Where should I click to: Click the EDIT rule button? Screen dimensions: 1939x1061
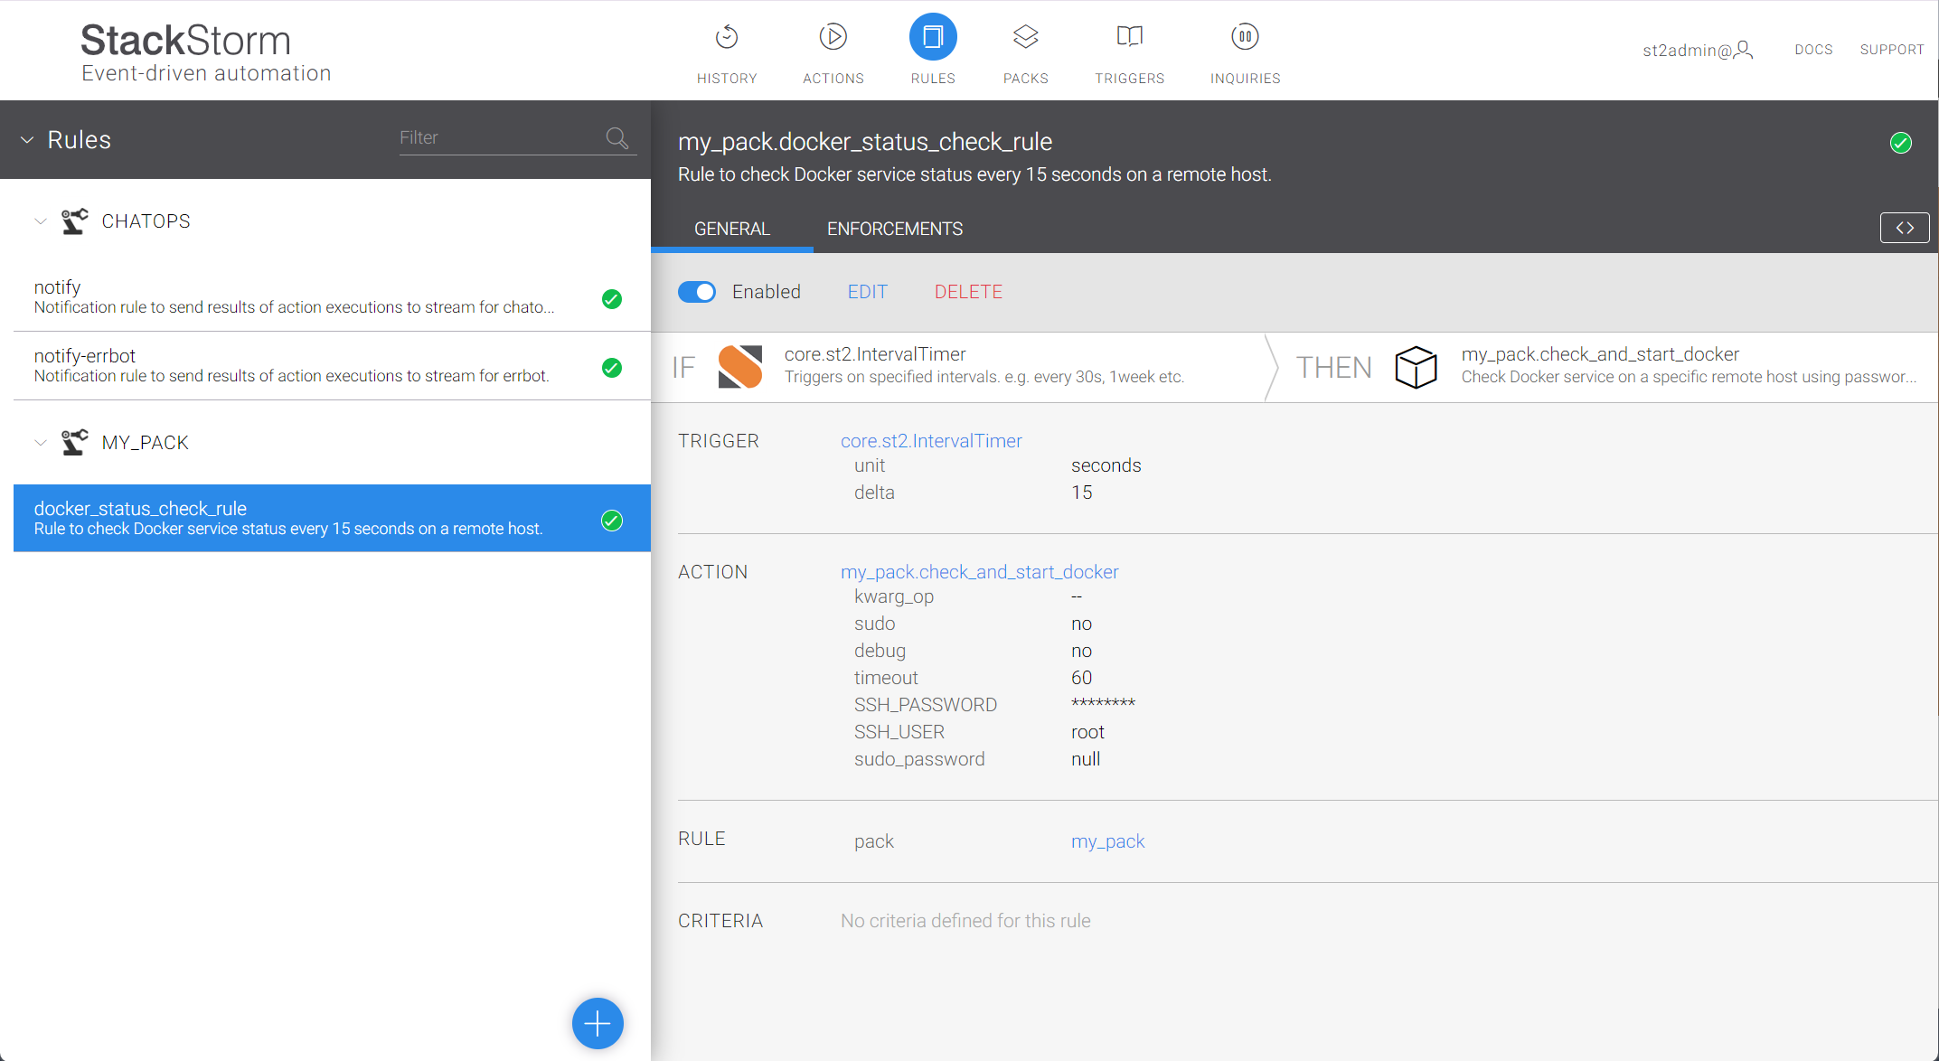coord(868,292)
